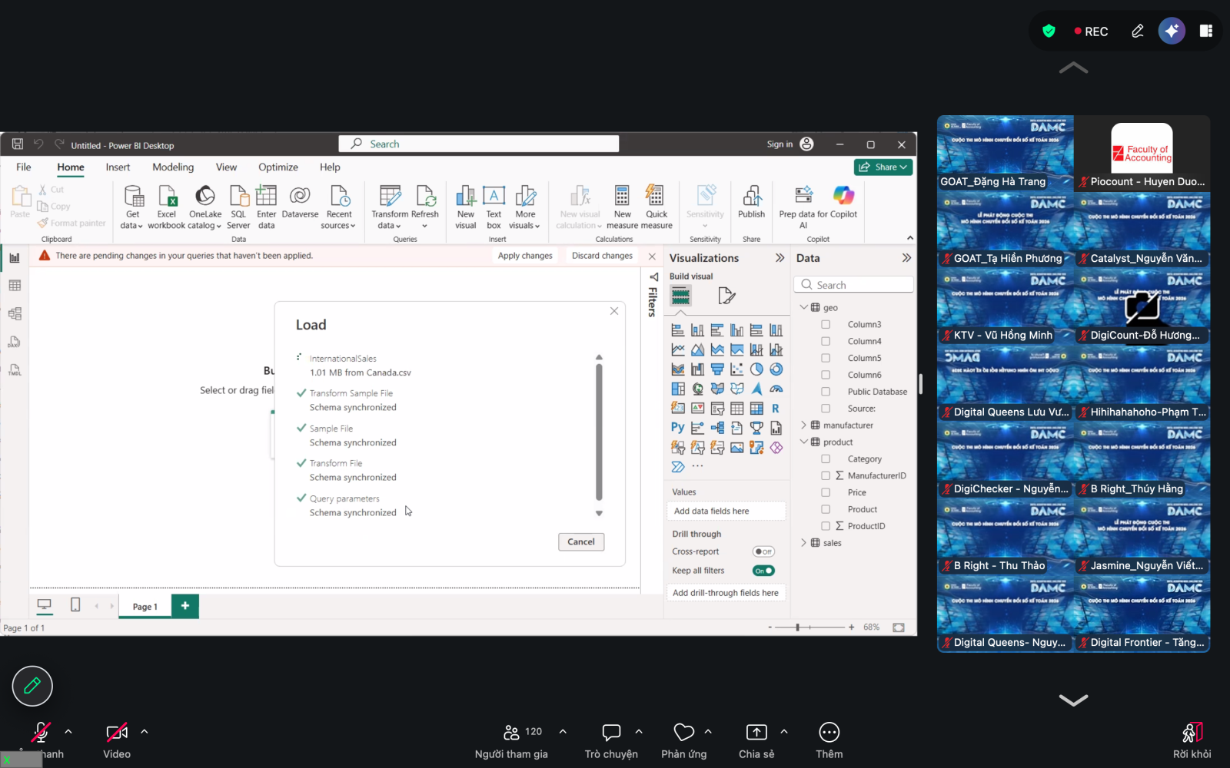The height and width of the screenshot is (768, 1230).
Task: Check the Price field checkbox
Action: coord(826,492)
